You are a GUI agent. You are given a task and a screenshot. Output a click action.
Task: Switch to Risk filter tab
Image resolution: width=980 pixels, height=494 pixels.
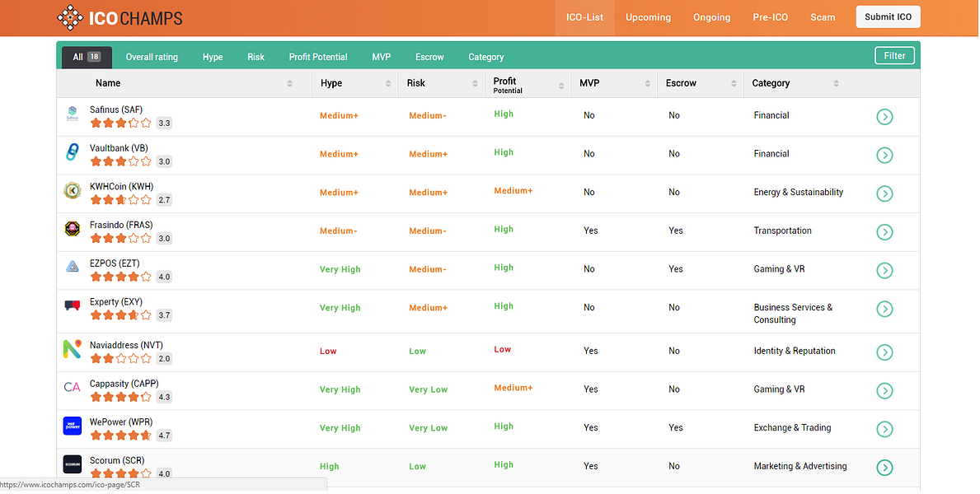coord(256,57)
